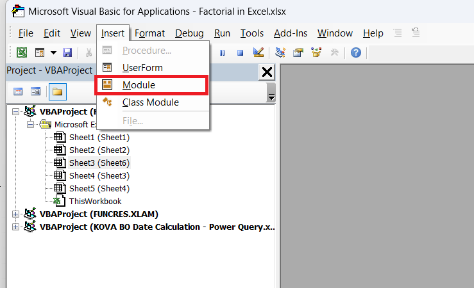Open the Object Browser toolbar icon
Screen dimensions: 474x288
point(316,52)
